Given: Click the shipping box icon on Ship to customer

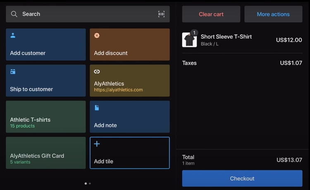Looking at the screenshot, I should pos(13,72).
